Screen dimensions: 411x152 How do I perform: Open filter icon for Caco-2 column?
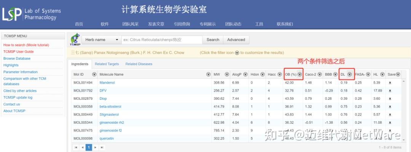pos(320,74)
